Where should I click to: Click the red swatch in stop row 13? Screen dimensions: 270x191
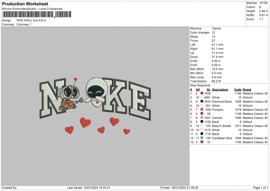pyautogui.click(x=202, y=142)
